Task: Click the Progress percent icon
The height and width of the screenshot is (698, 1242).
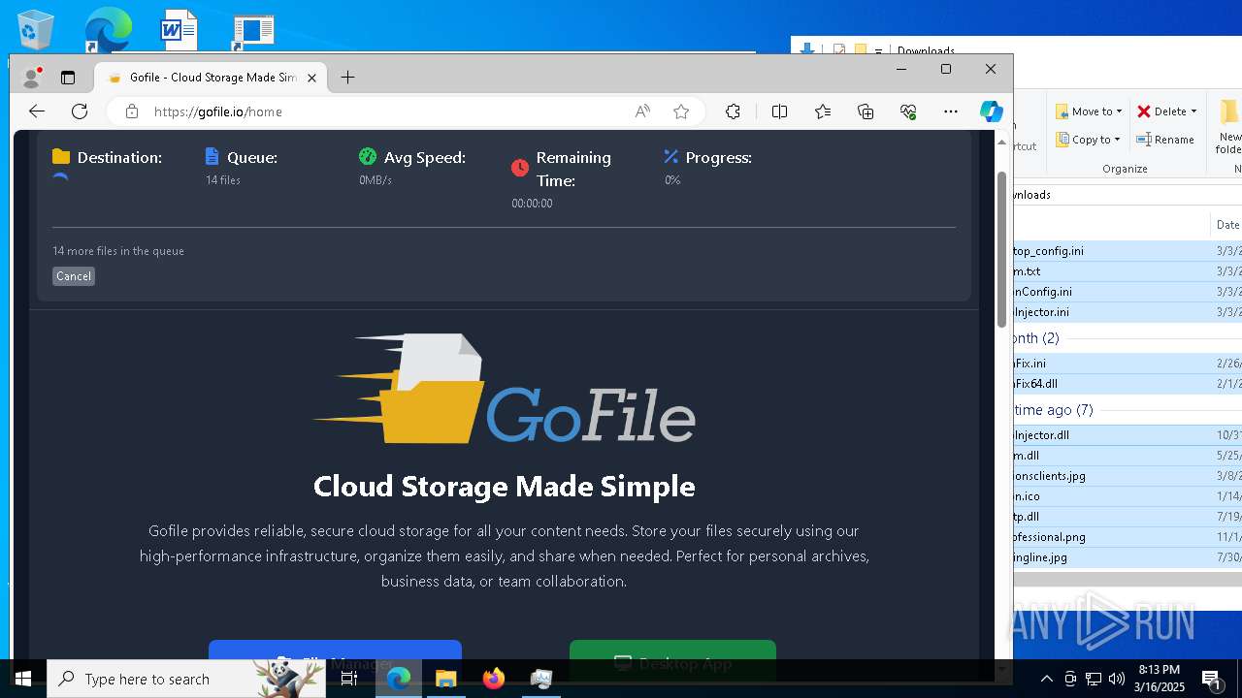Action: [x=670, y=157]
